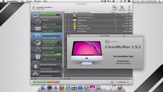The width and height of the screenshot is (163, 92).
Task: Click the Manage Extensions empty progress bar
Action: (50, 67)
